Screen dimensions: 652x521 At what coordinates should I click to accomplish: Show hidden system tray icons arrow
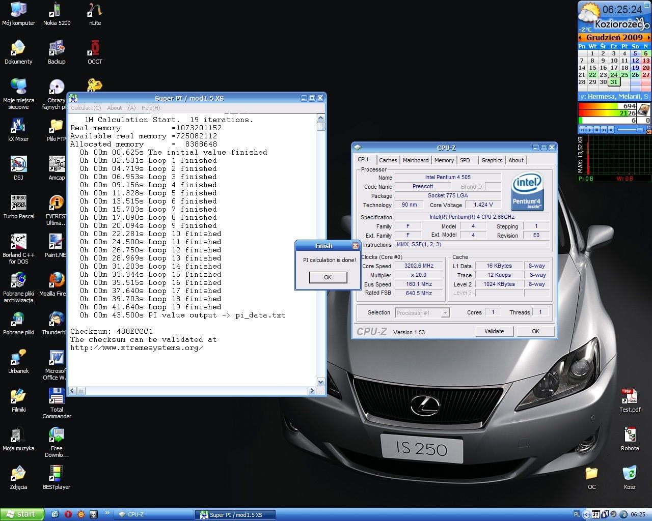(586, 514)
